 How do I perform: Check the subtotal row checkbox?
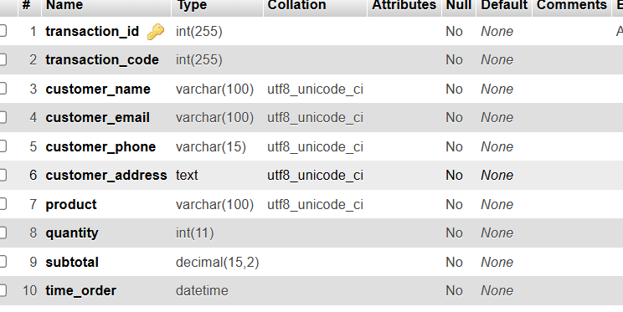[x=3, y=262]
